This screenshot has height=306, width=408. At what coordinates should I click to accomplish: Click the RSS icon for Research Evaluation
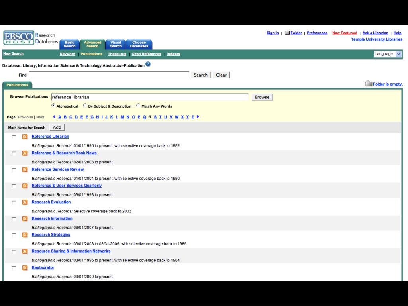pos(25,202)
